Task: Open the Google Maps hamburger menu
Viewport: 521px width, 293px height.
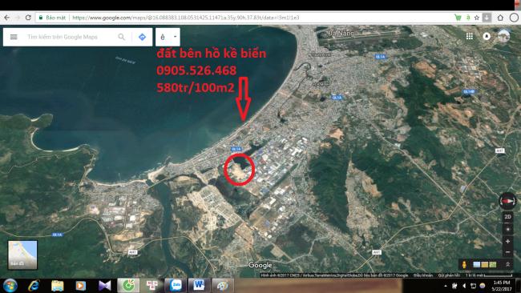Action: point(14,37)
